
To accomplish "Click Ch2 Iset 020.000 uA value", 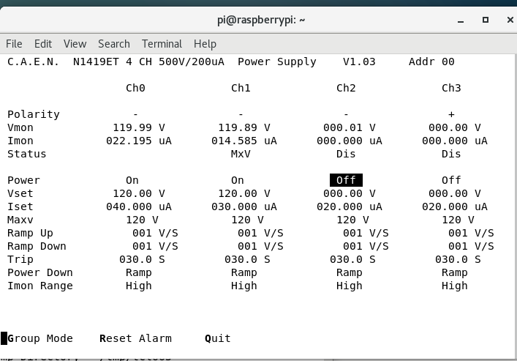I will pyautogui.click(x=349, y=206).
